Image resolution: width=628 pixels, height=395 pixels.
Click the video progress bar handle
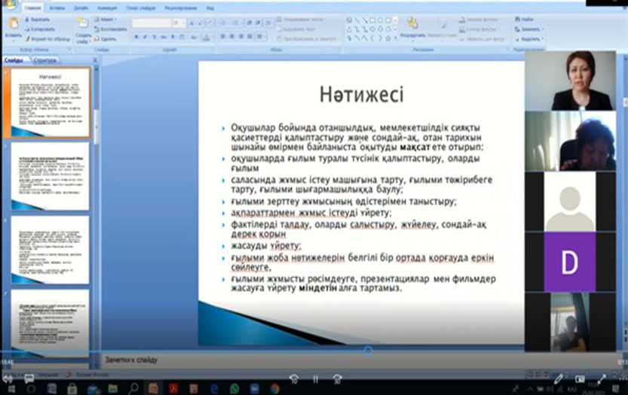368,350
